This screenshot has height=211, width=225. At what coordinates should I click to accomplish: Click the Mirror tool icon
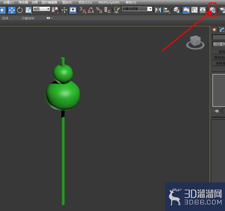click(x=158, y=10)
